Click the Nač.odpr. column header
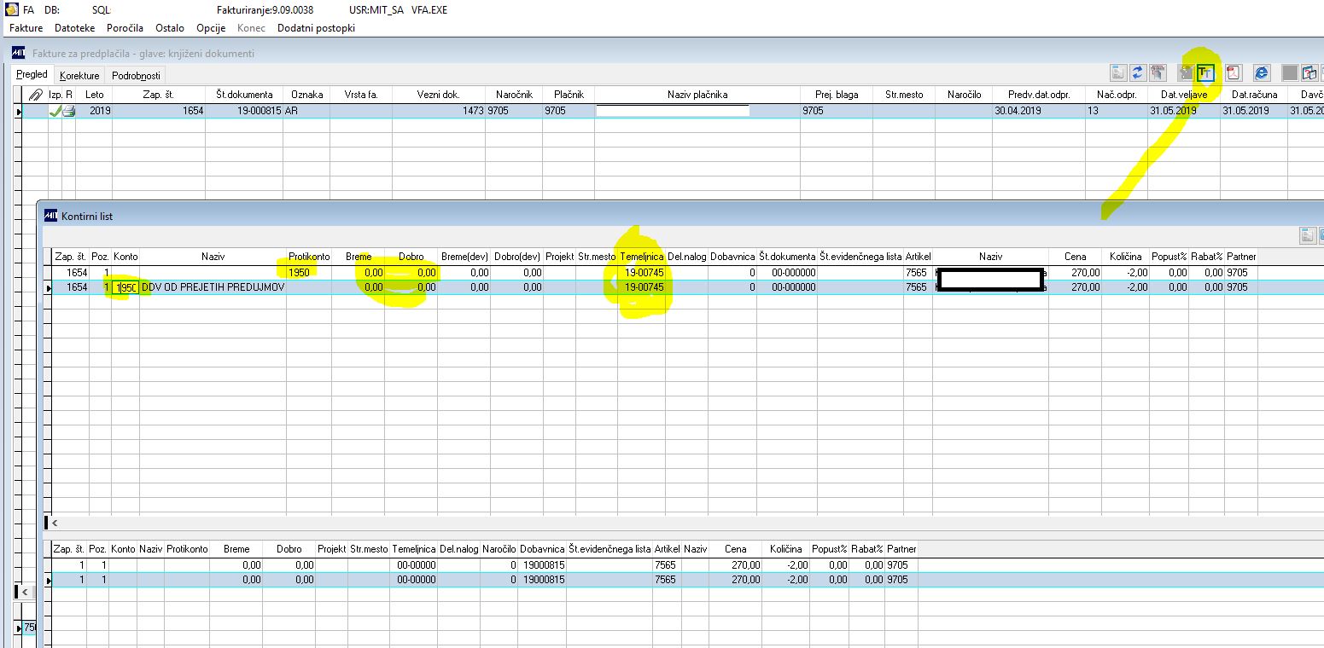This screenshot has width=1324, height=648. coord(1116,95)
